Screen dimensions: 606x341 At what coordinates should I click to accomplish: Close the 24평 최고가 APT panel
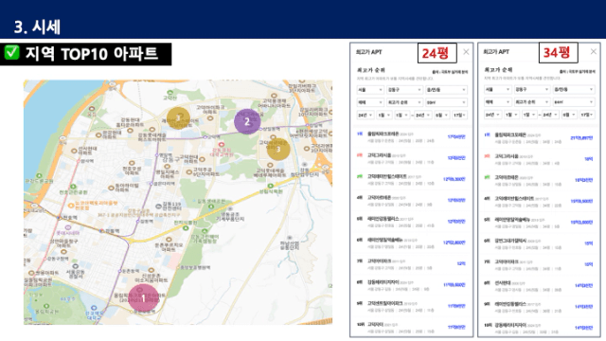(x=466, y=52)
